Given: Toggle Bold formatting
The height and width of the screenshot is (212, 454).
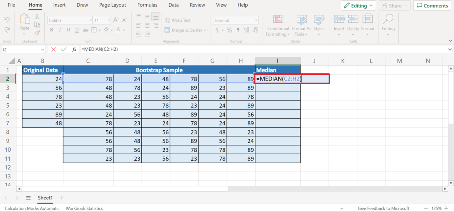Looking at the screenshot, I should (52, 30).
